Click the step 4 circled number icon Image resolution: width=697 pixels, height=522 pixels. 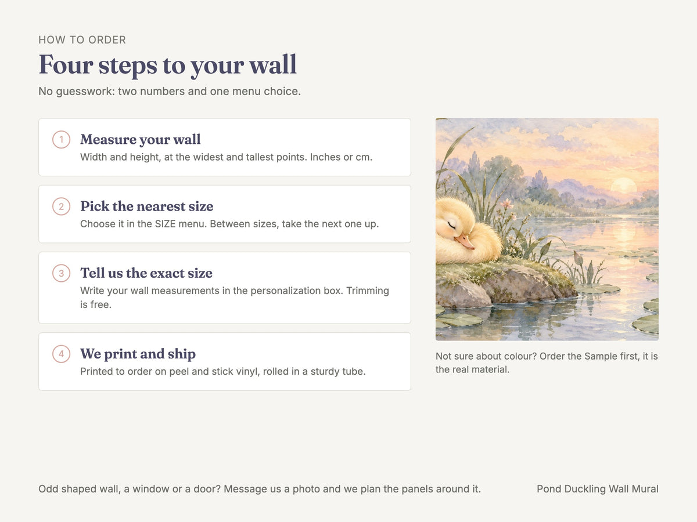62,354
